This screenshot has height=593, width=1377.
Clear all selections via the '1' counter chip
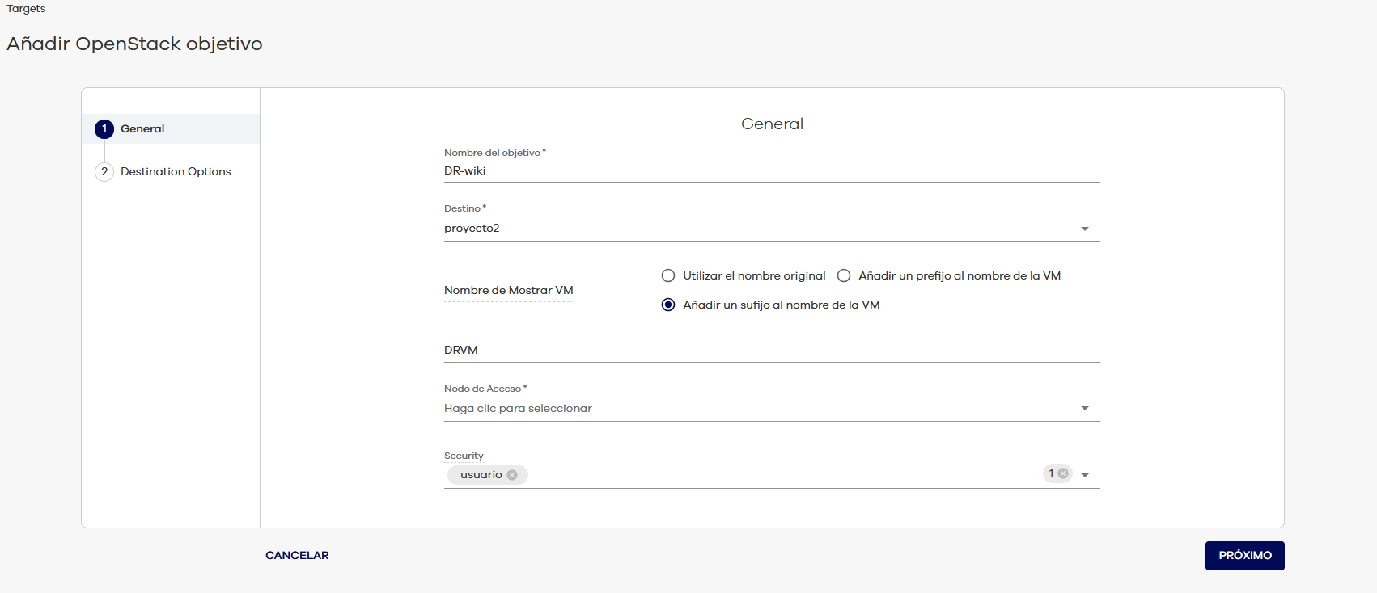click(x=1063, y=474)
